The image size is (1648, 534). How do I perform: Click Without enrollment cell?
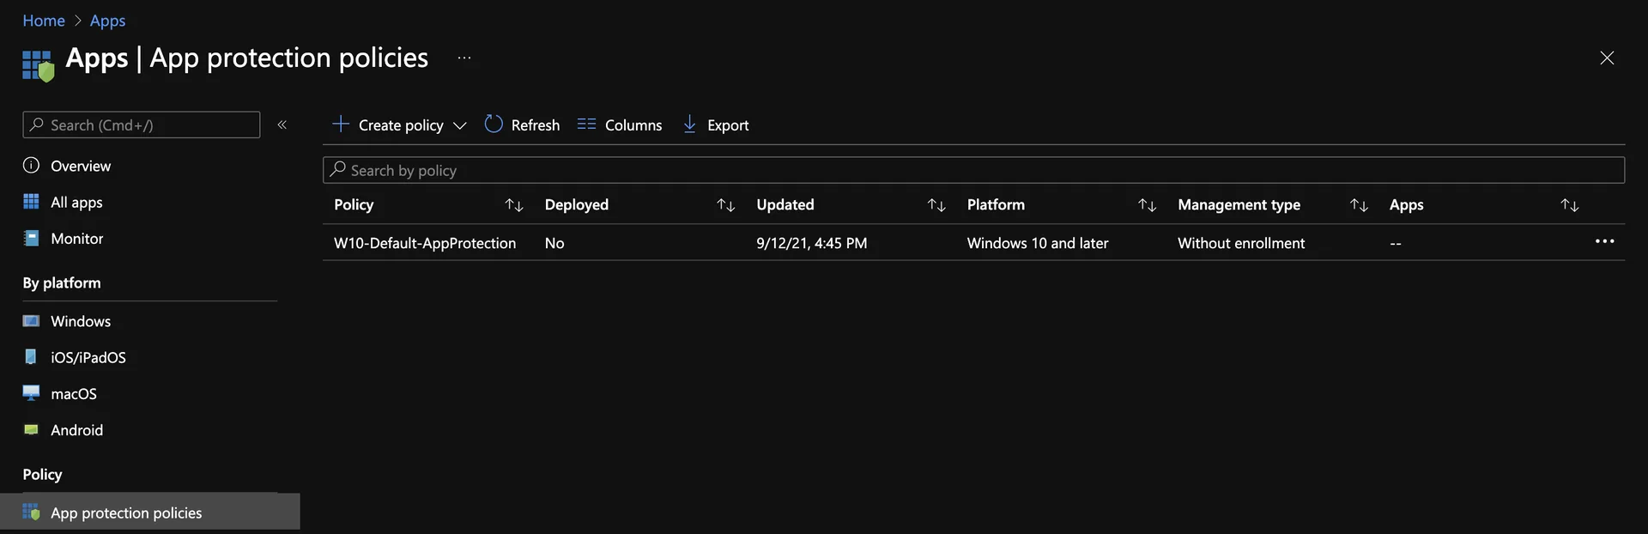[x=1241, y=243]
